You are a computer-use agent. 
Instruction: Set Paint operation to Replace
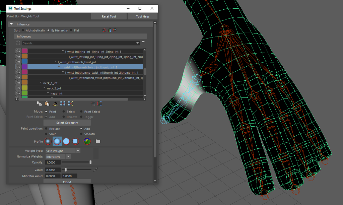46,128
